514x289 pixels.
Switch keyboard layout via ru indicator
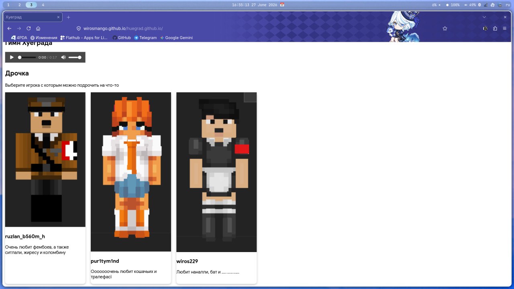(508, 5)
